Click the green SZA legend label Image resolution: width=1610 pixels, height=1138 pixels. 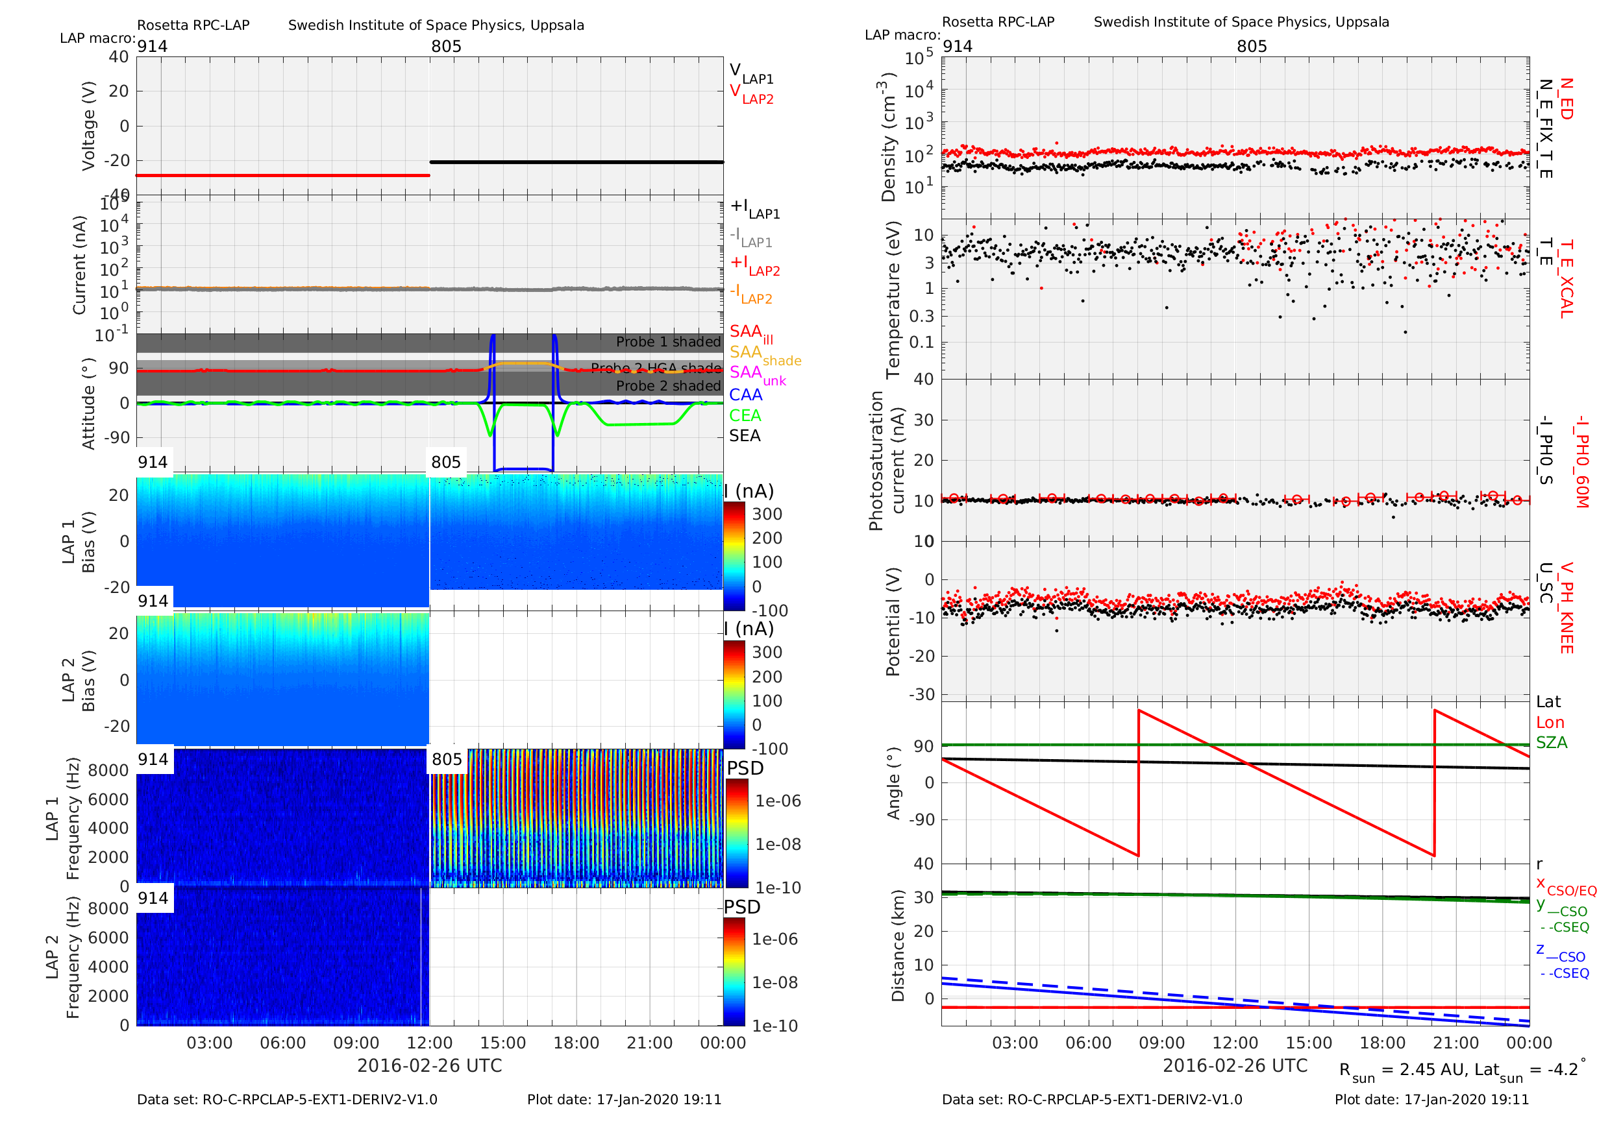point(1552,743)
